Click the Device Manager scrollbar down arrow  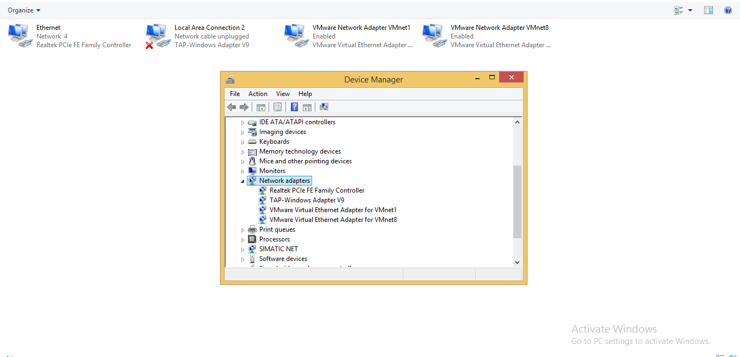point(517,262)
